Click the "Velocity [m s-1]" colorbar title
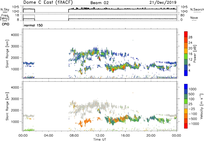Image resolution: width=204 pixels, height=141 pixels. (x=201, y=106)
